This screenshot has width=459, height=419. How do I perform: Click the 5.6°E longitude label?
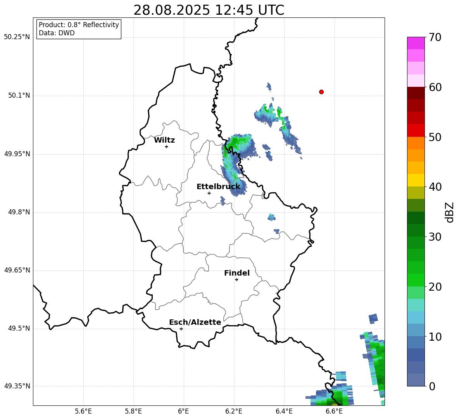click(83, 412)
